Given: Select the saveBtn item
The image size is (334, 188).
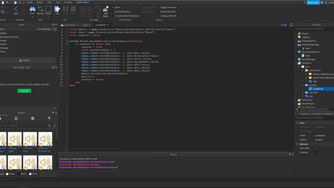Looking at the screenshot, I should click(313, 85).
